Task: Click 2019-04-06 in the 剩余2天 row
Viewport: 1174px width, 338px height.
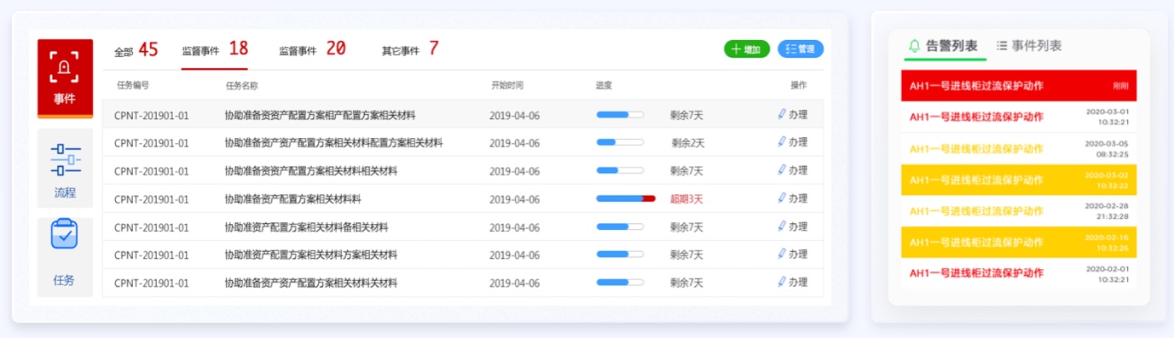Action: (514, 143)
